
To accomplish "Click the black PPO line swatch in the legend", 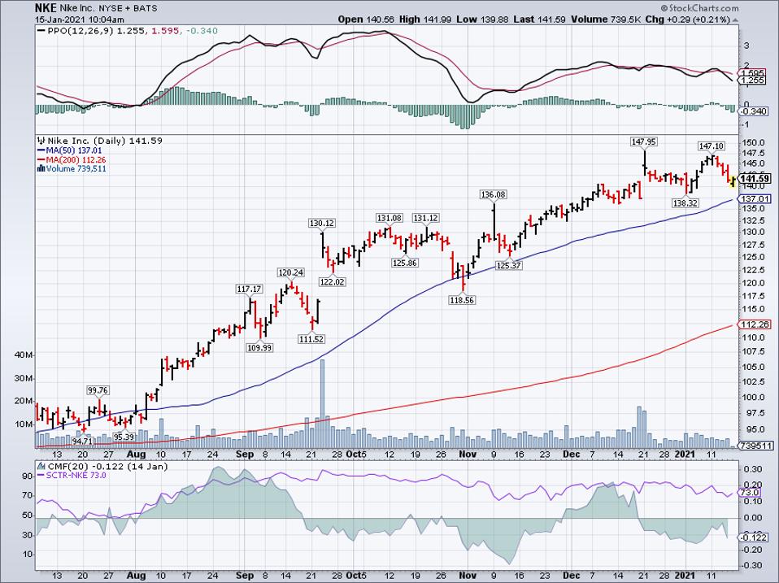I will [41, 31].
